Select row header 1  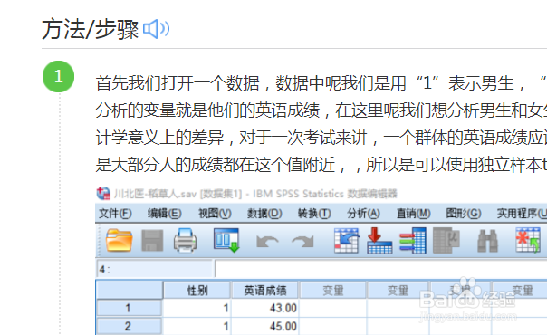129,308
